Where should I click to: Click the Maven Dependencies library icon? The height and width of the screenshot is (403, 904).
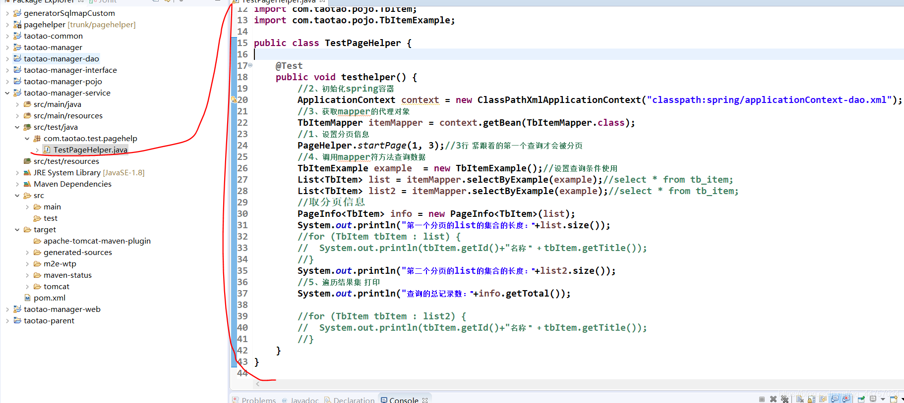point(27,184)
